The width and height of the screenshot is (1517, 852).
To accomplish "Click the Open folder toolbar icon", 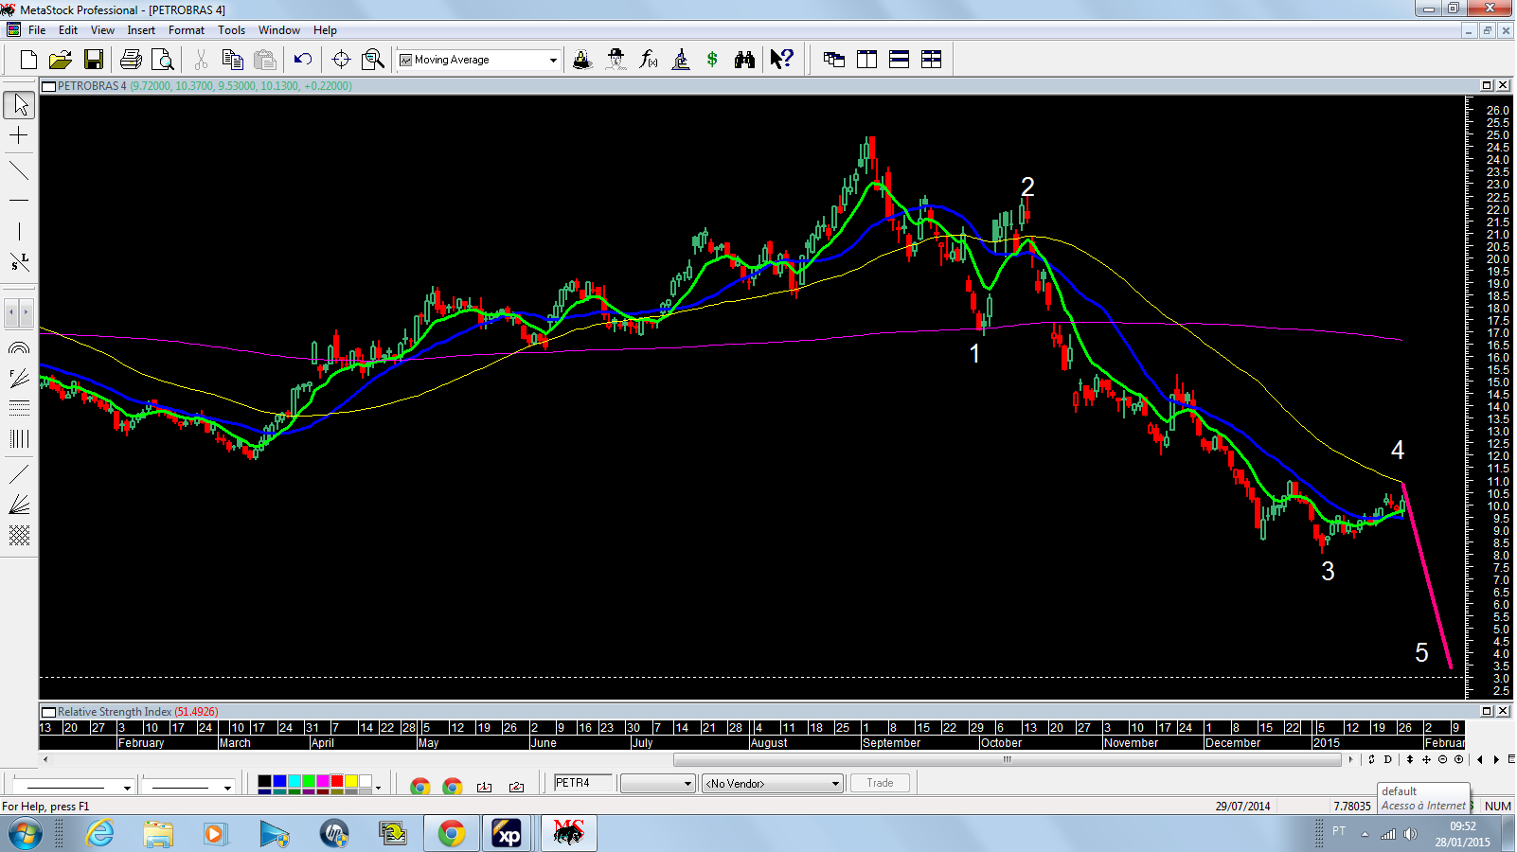I will point(61,60).
